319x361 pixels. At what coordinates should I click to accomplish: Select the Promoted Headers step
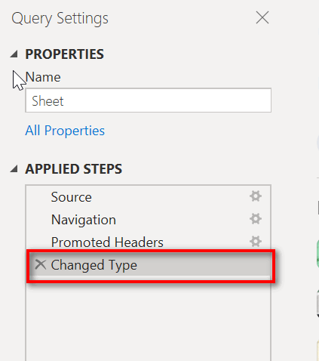pyautogui.click(x=148, y=242)
